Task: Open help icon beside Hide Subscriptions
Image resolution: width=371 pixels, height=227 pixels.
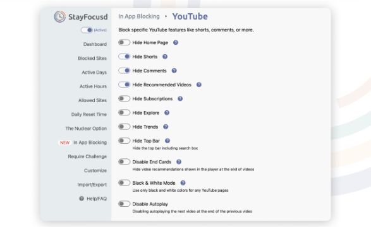Action: point(180,98)
